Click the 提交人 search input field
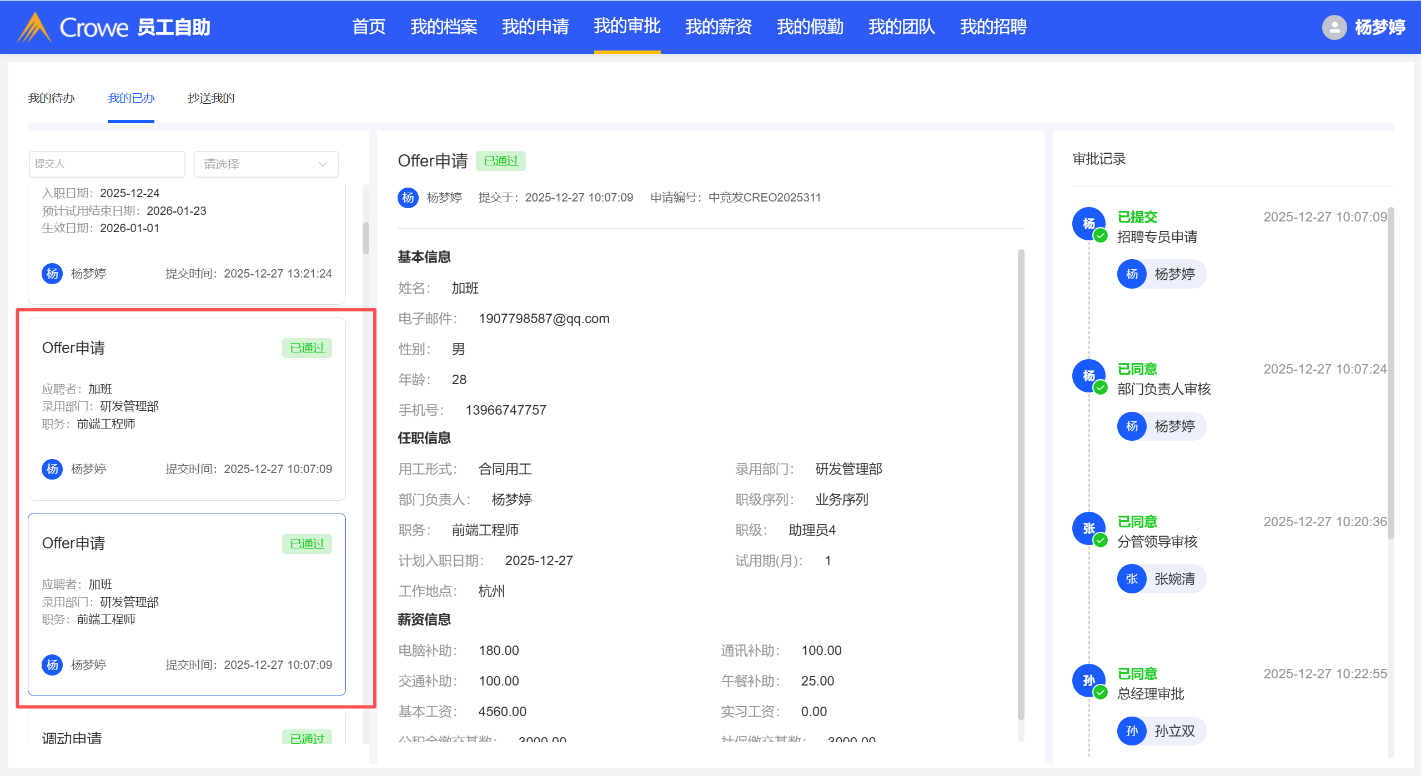This screenshot has width=1421, height=776. tap(107, 164)
